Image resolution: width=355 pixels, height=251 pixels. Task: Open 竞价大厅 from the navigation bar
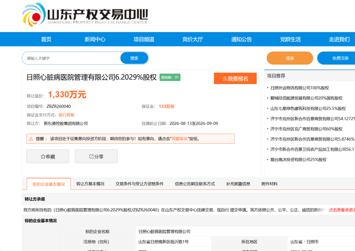click(193, 39)
